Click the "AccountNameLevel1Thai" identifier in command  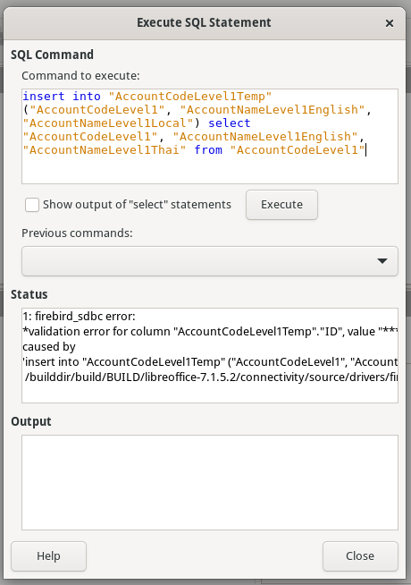[x=105, y=150]
